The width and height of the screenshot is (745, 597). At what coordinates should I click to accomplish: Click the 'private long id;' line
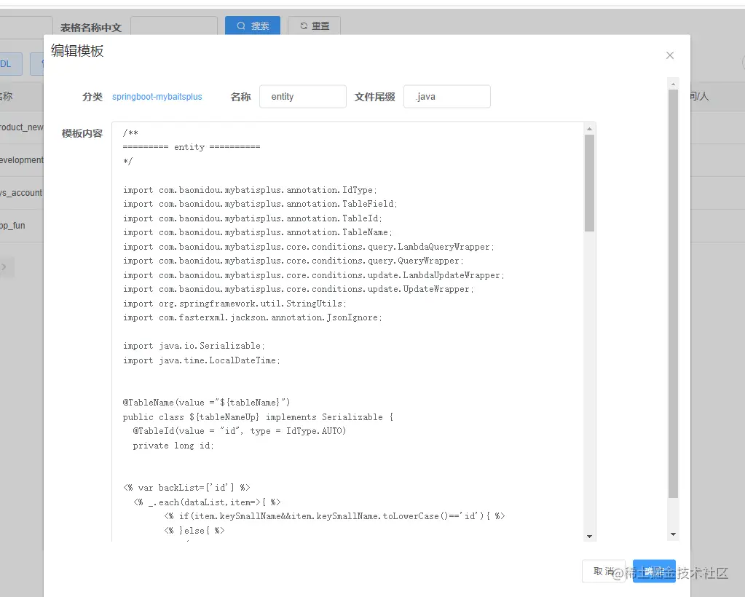pos(173,446)
